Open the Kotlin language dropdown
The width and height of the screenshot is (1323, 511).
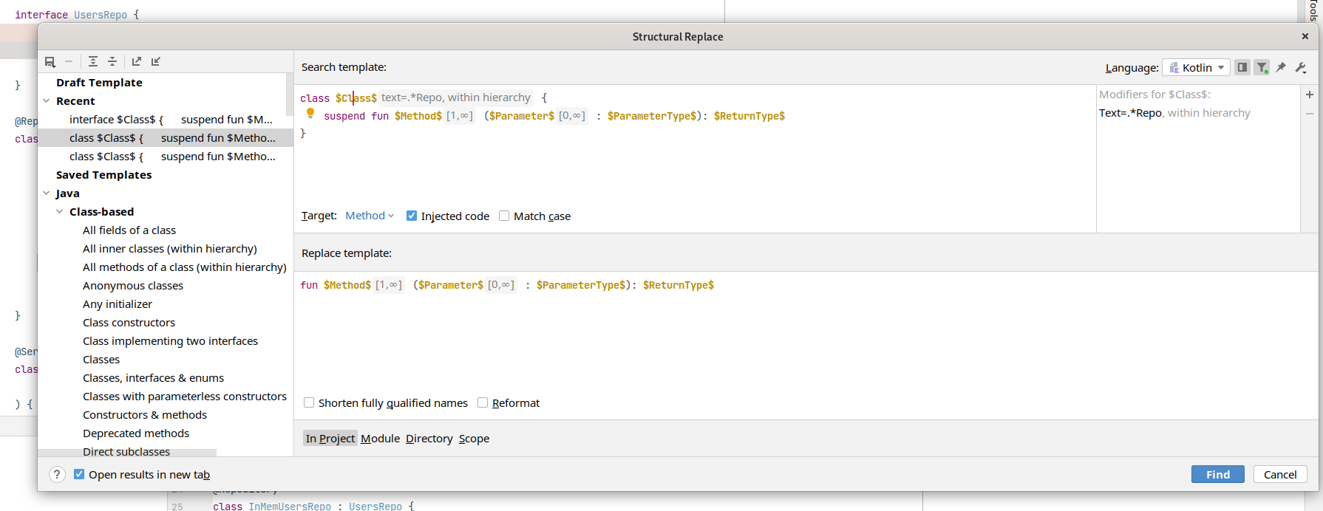pos(1196,67)
